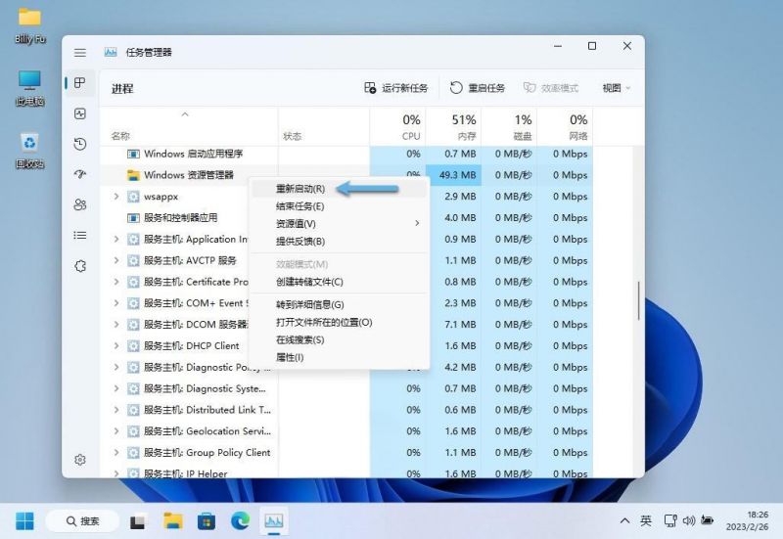Choose 转到详细信息(G) in the context menu
The image size is (783, 539).
339,304
